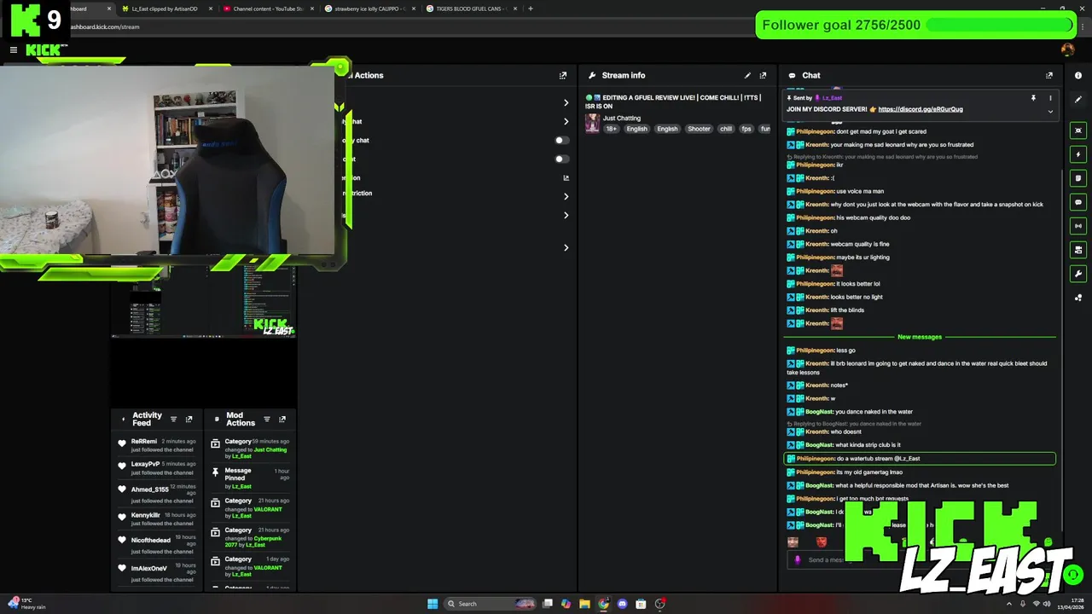Pop out the Mod Actions panel

click(x=282, y=420)
